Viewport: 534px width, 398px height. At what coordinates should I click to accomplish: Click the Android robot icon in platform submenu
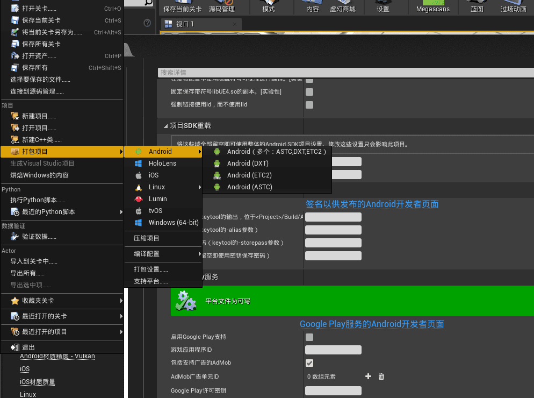pos(138,152)
